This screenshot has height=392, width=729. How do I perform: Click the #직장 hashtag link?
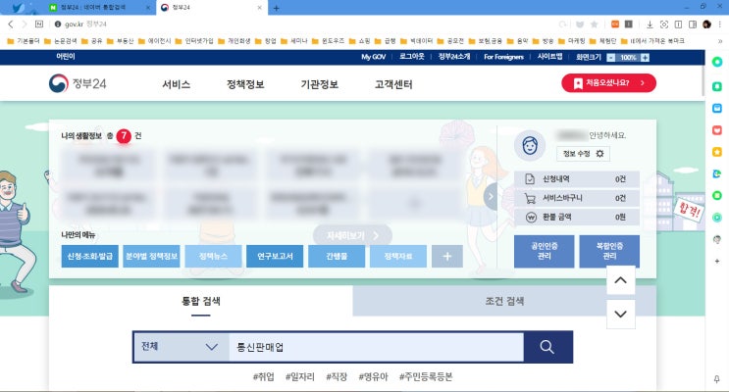337,376
